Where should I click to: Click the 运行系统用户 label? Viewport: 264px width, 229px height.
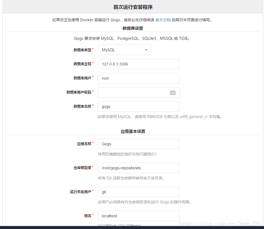click(80, 192)
